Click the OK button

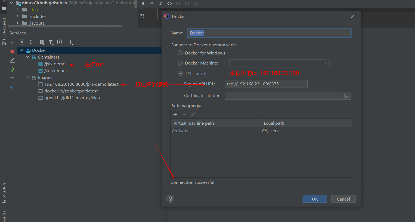(x=315, y=199)
